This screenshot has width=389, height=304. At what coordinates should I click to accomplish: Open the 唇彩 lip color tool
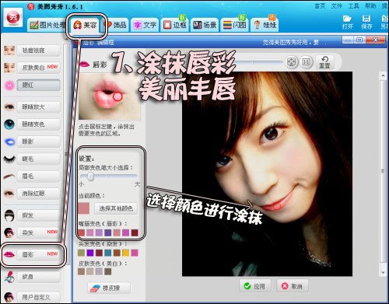39,255
